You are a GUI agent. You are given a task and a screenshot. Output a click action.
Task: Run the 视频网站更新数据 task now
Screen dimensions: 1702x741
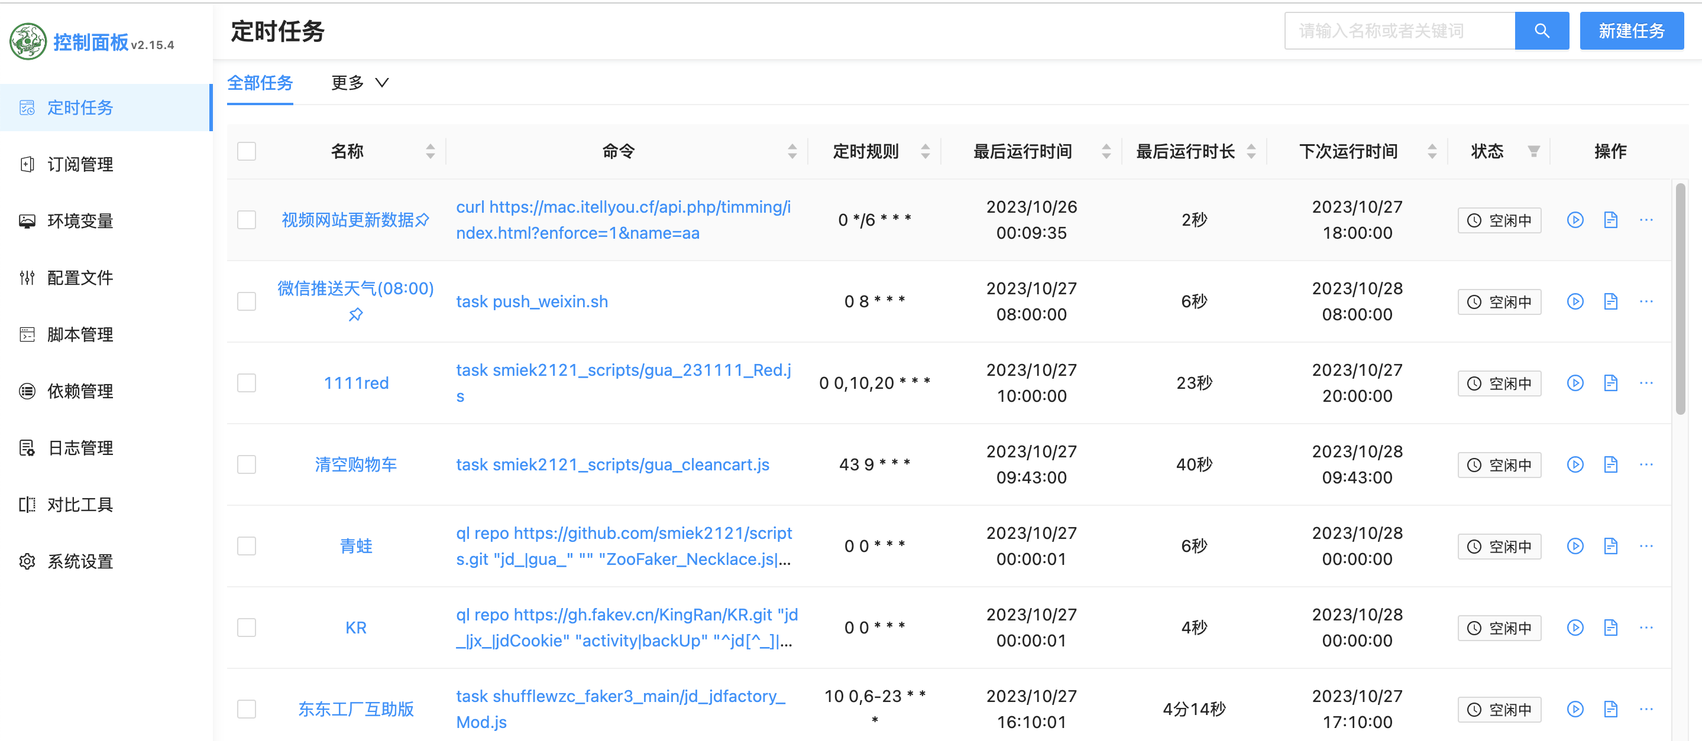[x=1575, y=220]
